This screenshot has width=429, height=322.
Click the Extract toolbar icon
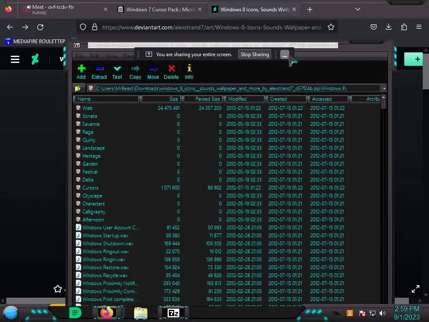pyautogui.click(x=99, y=72)
